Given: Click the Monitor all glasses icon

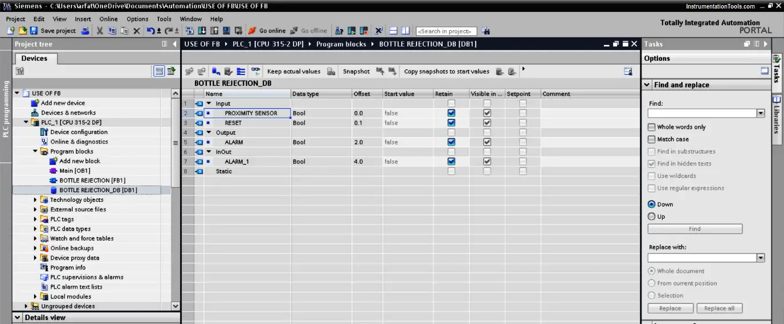Looking at the screenshot, I should [x=256, y=71].
